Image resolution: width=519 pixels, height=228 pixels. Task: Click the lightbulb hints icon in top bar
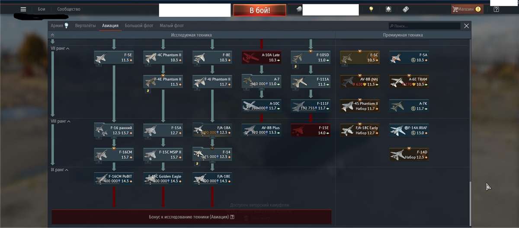371,9
